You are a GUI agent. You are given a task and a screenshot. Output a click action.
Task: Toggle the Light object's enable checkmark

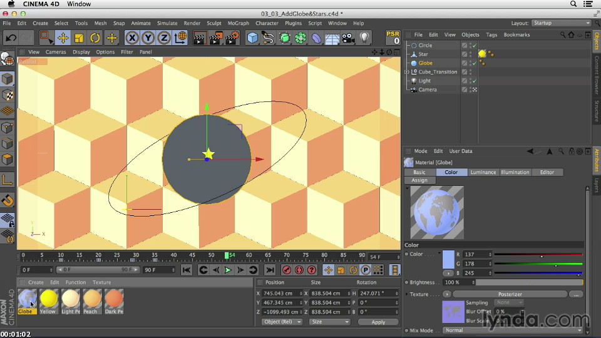point(475,81)
